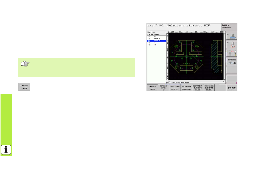Click the Editing programma mode field
254x179 pixels.
[229, 27]
